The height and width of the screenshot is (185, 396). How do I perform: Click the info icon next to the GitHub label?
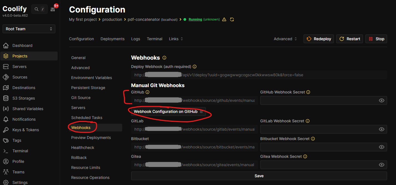click(147, 92)
